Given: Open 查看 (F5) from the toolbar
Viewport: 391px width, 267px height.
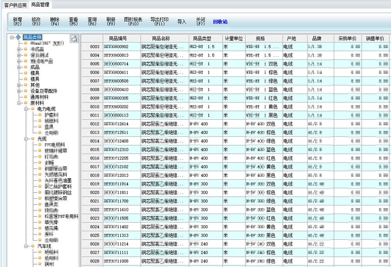Looking at the screenshot, I should (x=73, y=21).
